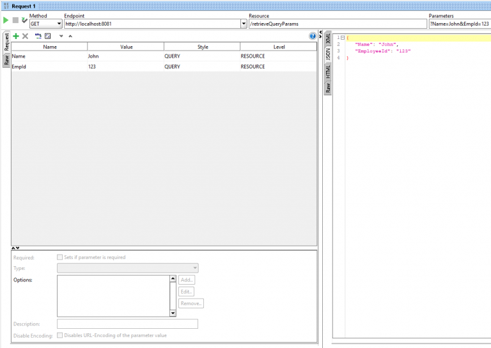This screenshot has width=491, height=348.
Task: Enable the Required parameter checkbox
Action: click(60, 257)
